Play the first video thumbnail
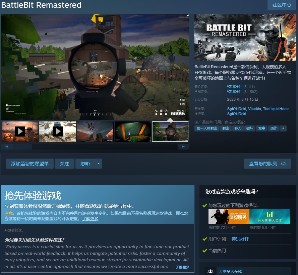Viewport: 298px width, 275px height. [20, 131]
